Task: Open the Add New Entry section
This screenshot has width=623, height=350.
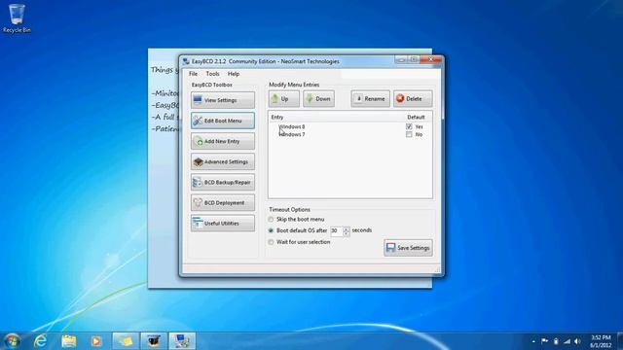Action: point(223,141)
